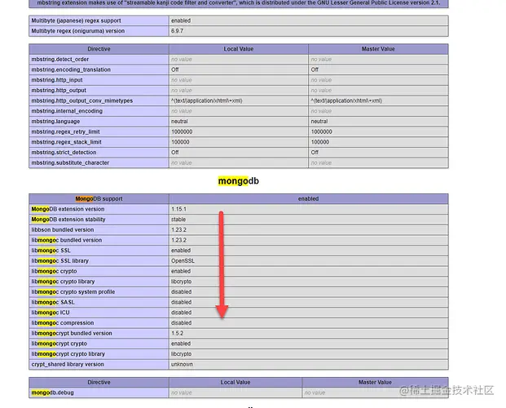Click the mbstring table 'Directive' header

[x=99, y=49]
